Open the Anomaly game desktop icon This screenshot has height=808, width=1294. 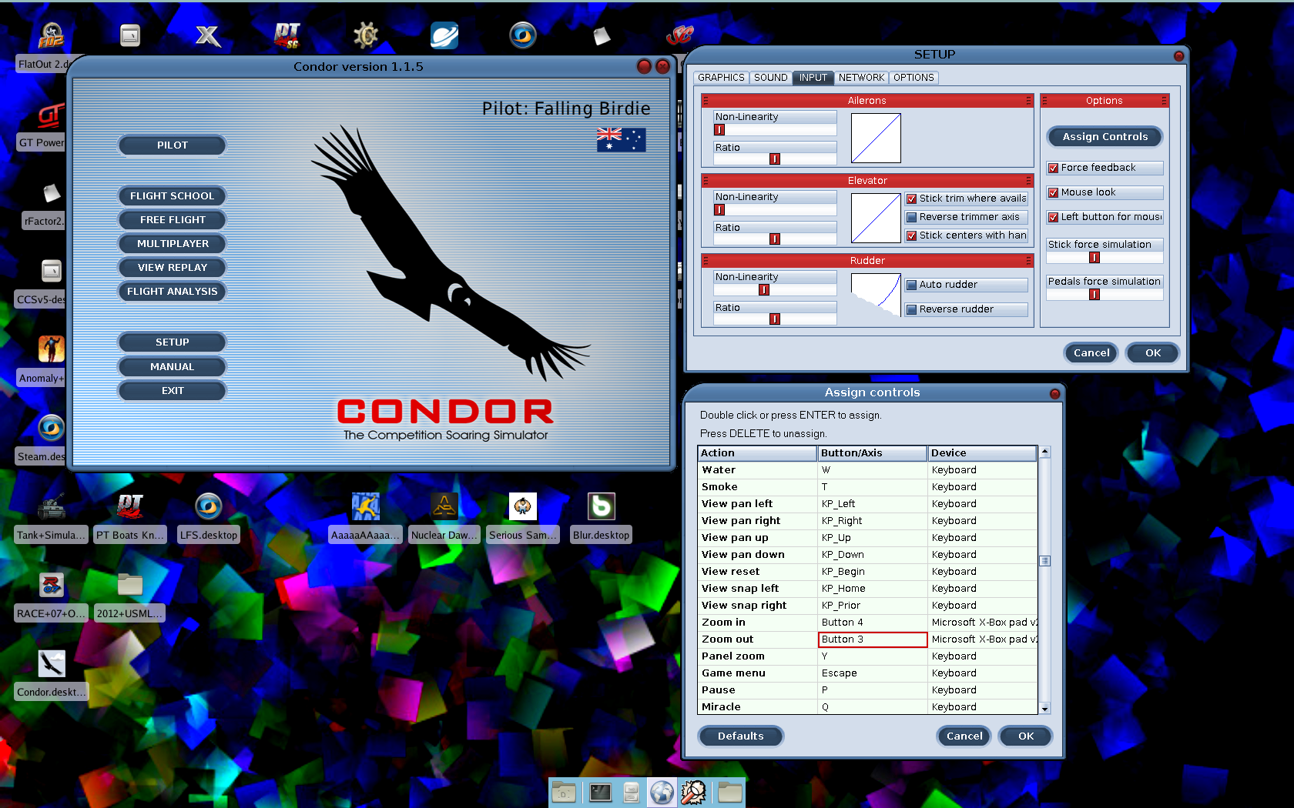tap(51, 349)
